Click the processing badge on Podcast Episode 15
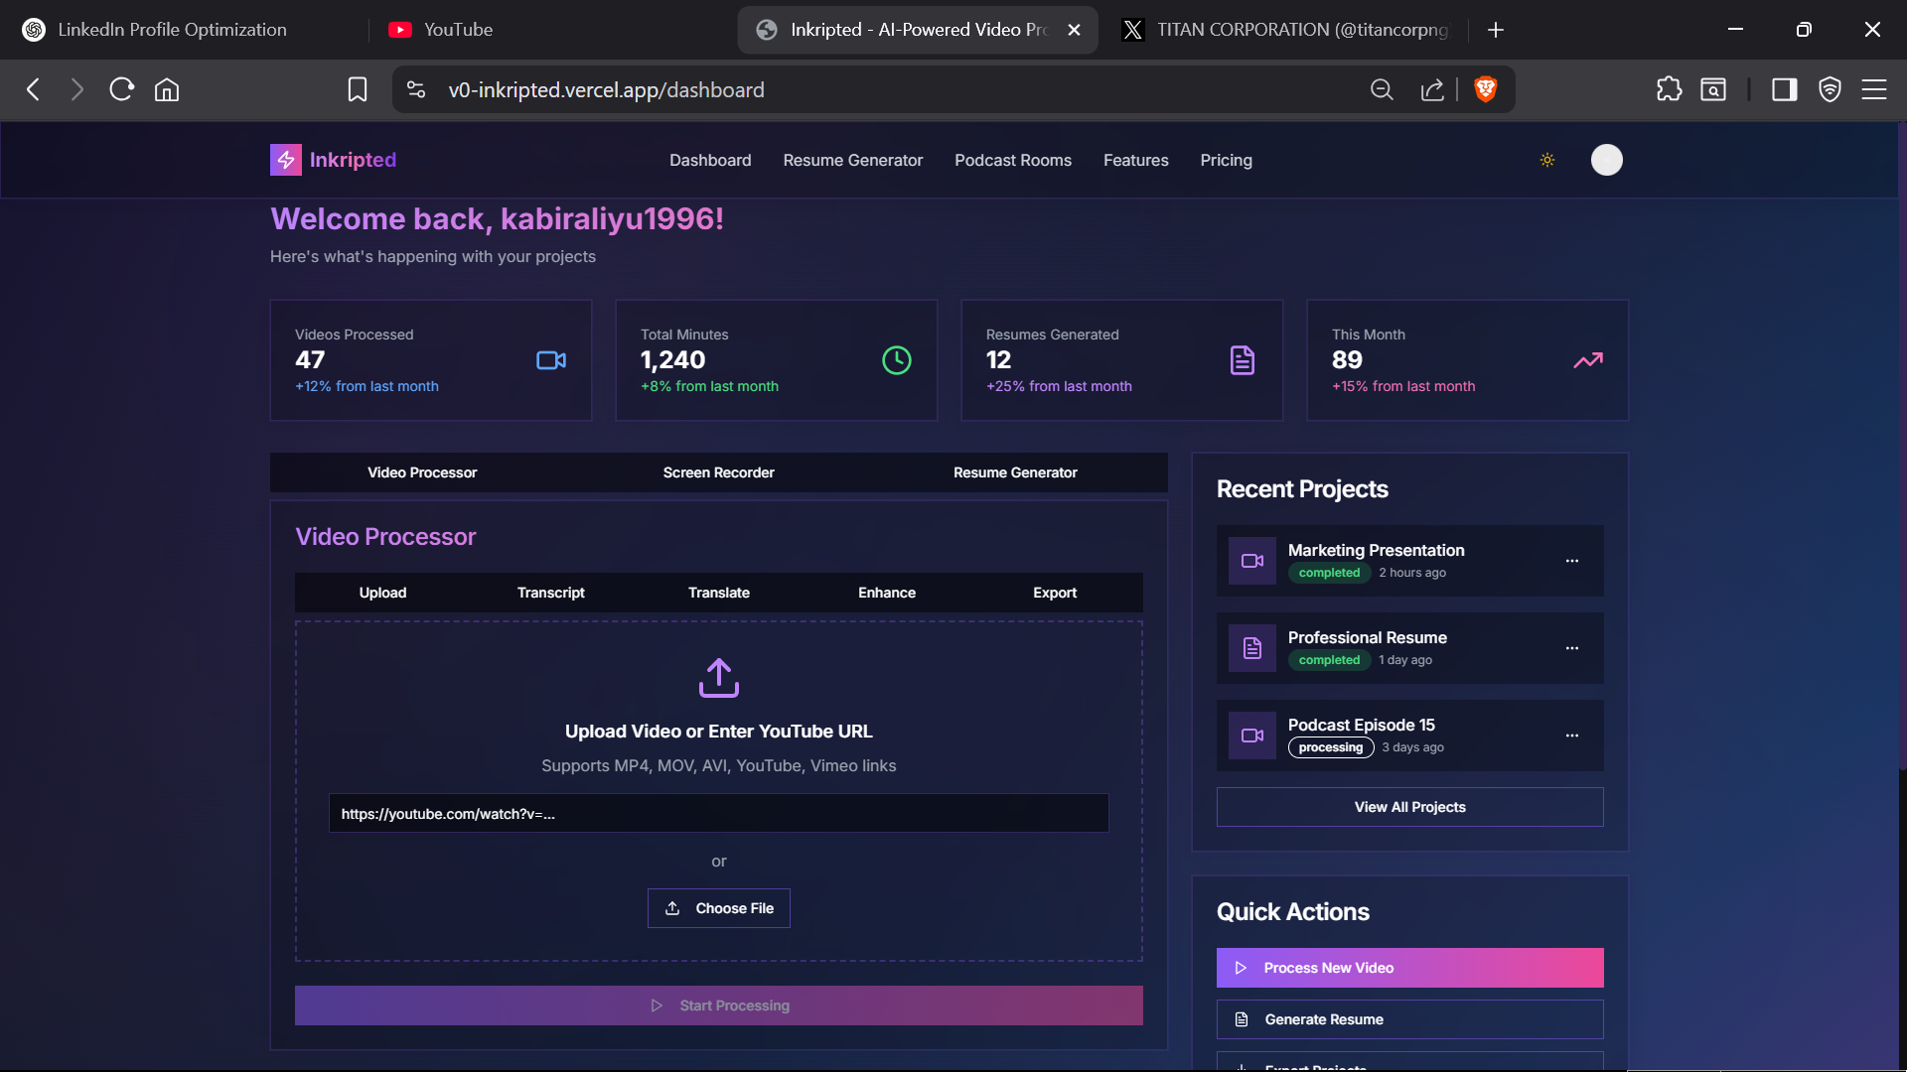Image resolution: width=1907 pixels, height=1072 pixels. click(x=1331, y=747)
